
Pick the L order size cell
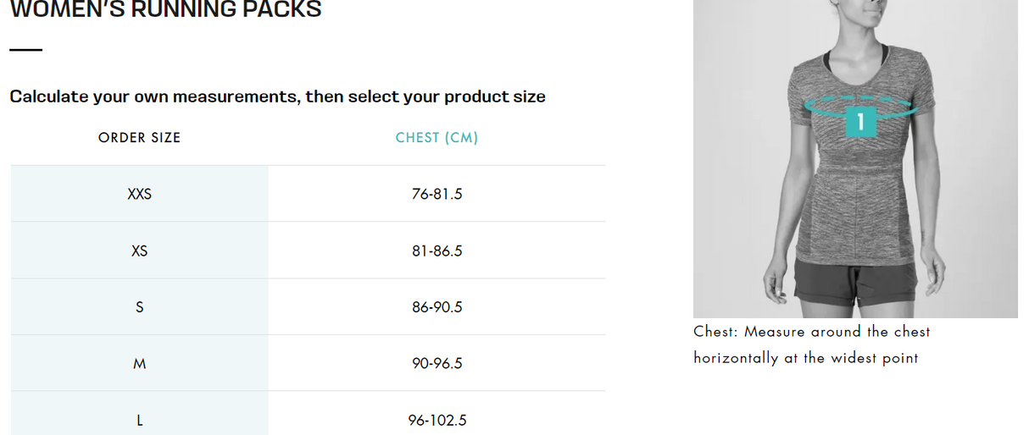139,420
